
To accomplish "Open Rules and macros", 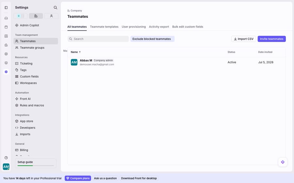I will coord(36,105).
